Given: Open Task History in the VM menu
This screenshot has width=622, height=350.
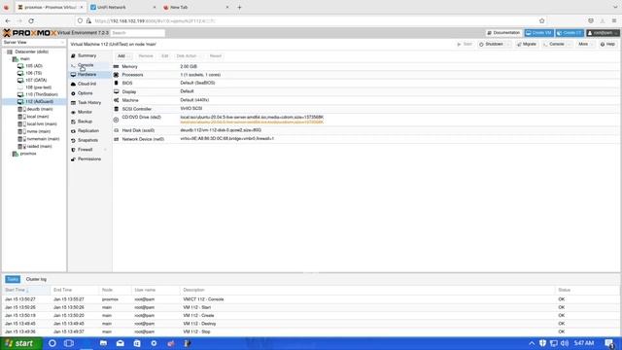Looking at the screenshot, I should click(x=89, y=103).
